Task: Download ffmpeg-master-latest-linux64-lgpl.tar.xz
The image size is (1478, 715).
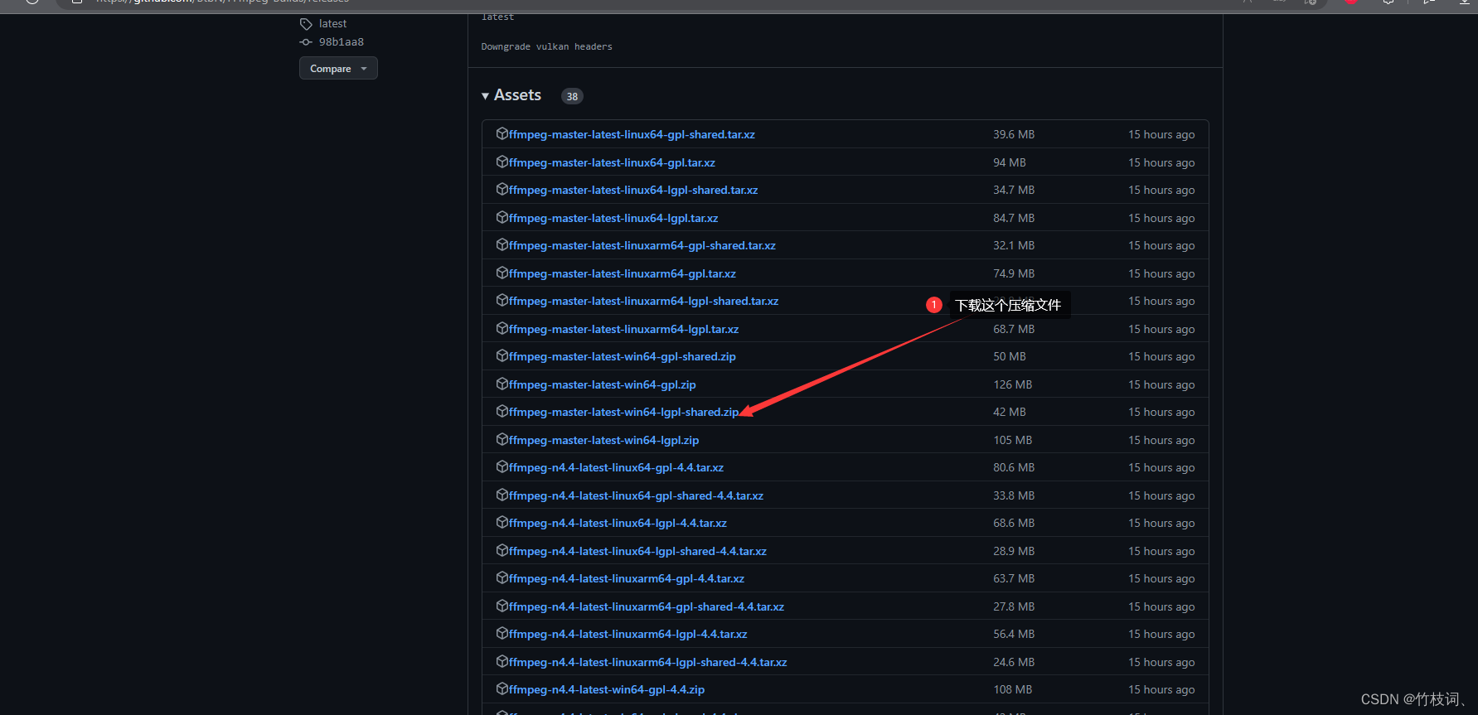Action: point(613,218)
